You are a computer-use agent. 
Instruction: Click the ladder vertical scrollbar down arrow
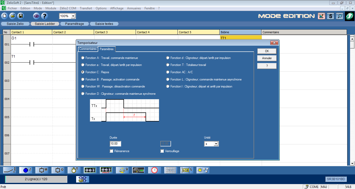352,163
